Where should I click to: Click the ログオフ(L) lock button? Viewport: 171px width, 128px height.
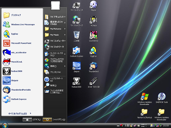(27, 120)
